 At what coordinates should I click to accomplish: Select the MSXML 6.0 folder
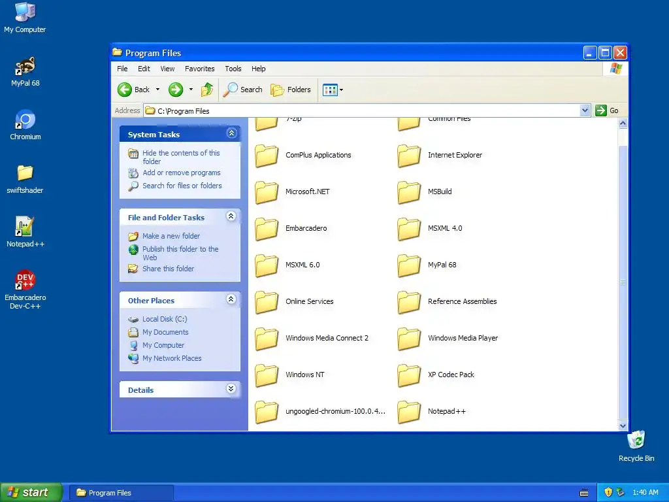(x=288, y=265)
